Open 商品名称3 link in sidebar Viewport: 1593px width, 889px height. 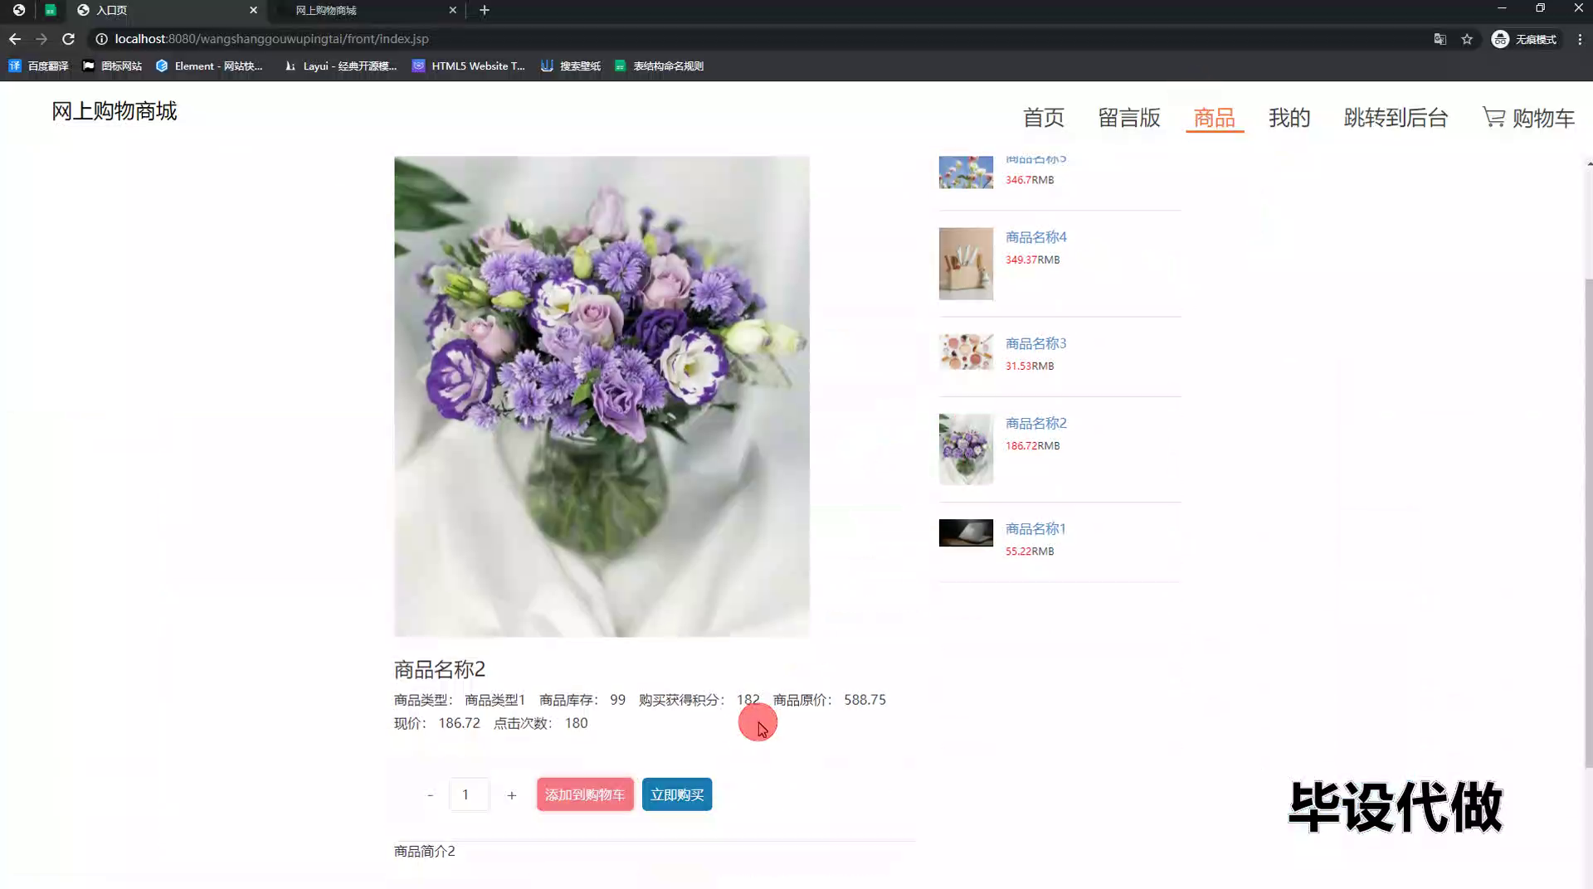1036,343
